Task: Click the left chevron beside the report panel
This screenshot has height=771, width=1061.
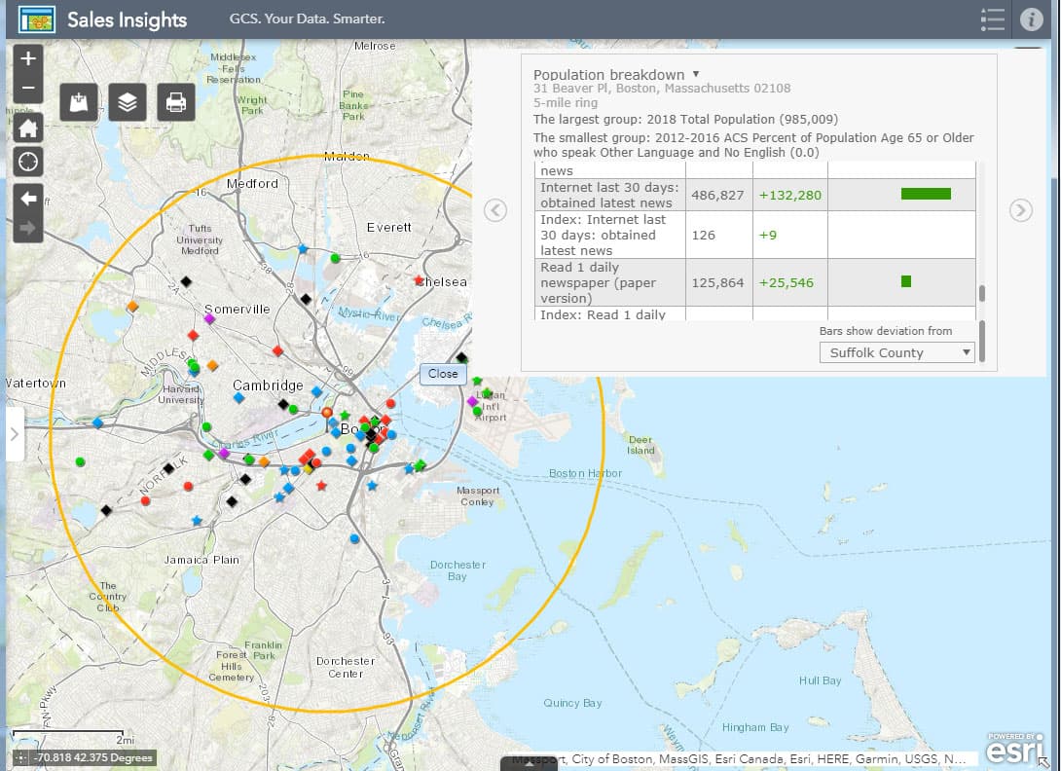Action: click(x=495, y=210)
